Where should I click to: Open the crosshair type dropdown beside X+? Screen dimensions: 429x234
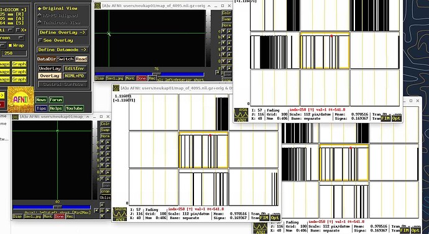pyautogui.click(x=7, y=30)
